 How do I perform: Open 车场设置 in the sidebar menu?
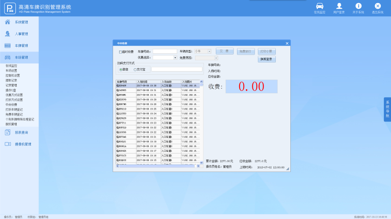(11, 70)
